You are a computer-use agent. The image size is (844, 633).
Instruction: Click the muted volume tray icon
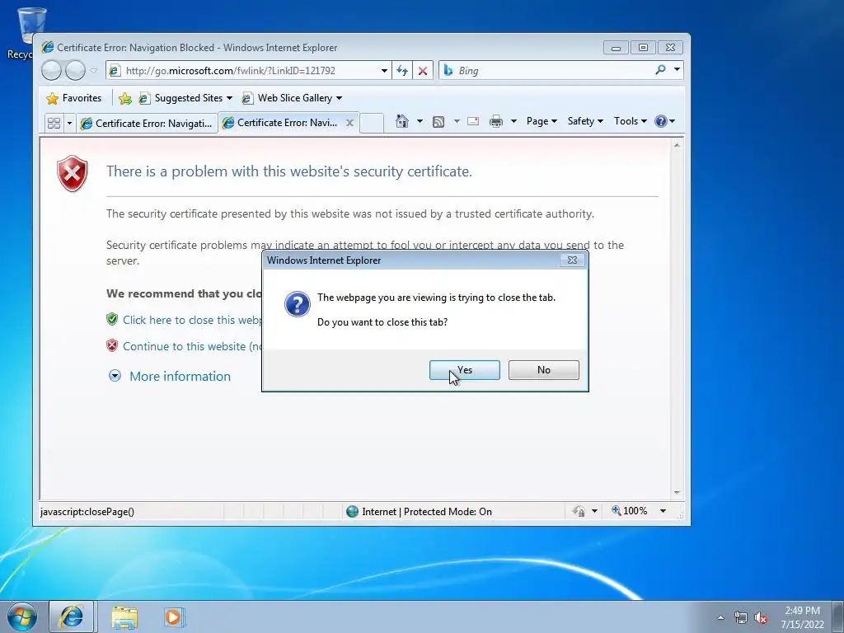tap(761, 617)
